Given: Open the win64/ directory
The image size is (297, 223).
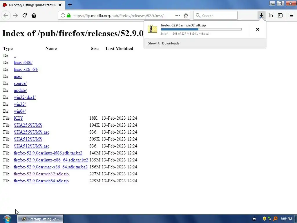Looking at the screenshot, I should click(20, 111).
